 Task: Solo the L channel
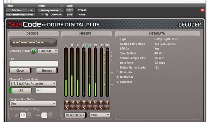tap(67, 108)
